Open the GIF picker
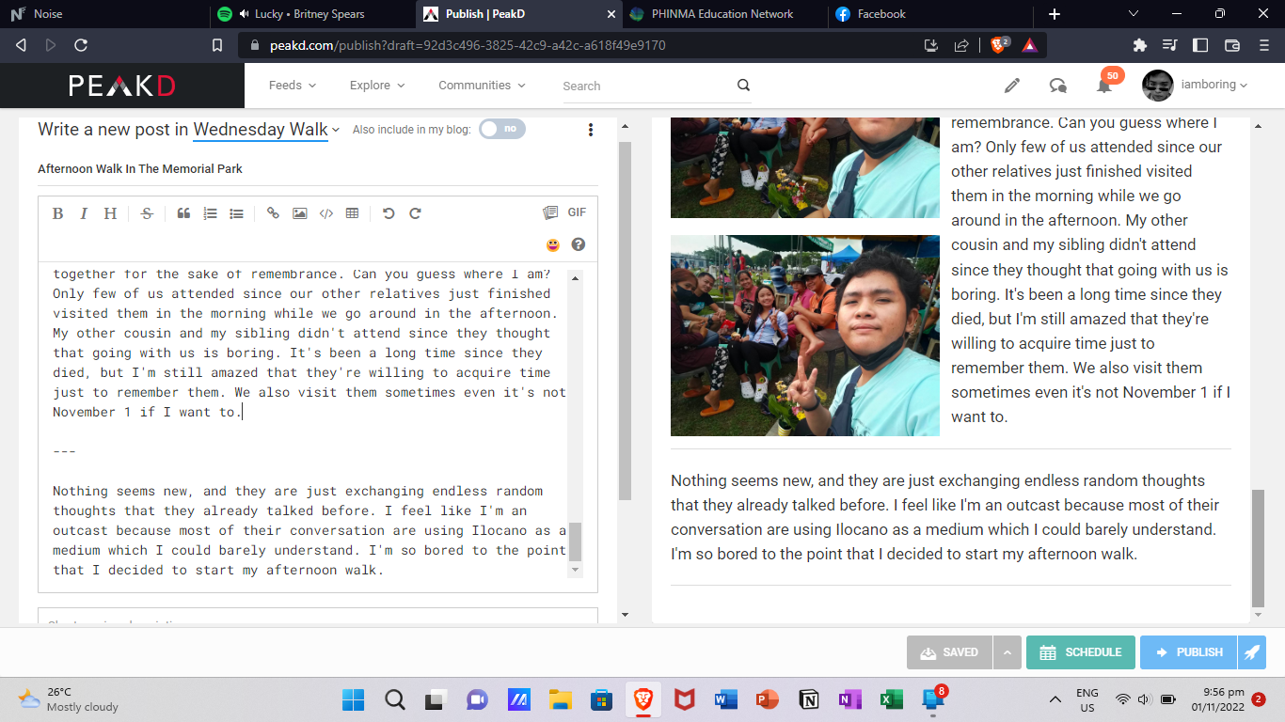Screen dimensions: 1285x722 (577, 212)
